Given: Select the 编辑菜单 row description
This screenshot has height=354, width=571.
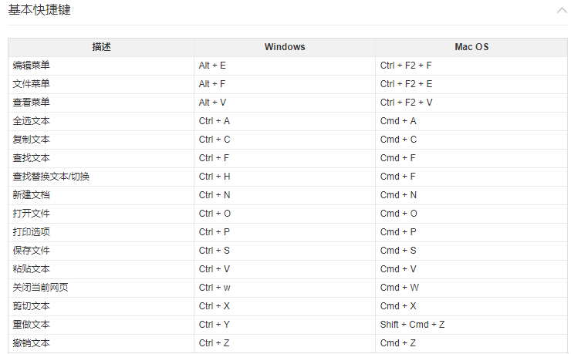Looking at the screenshot, I should (32, 66).
